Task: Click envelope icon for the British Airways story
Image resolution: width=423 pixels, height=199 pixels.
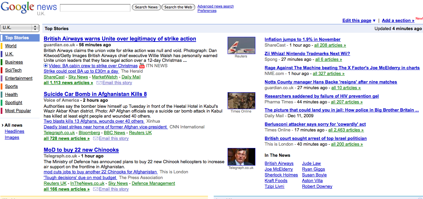Action: (99, 83)
